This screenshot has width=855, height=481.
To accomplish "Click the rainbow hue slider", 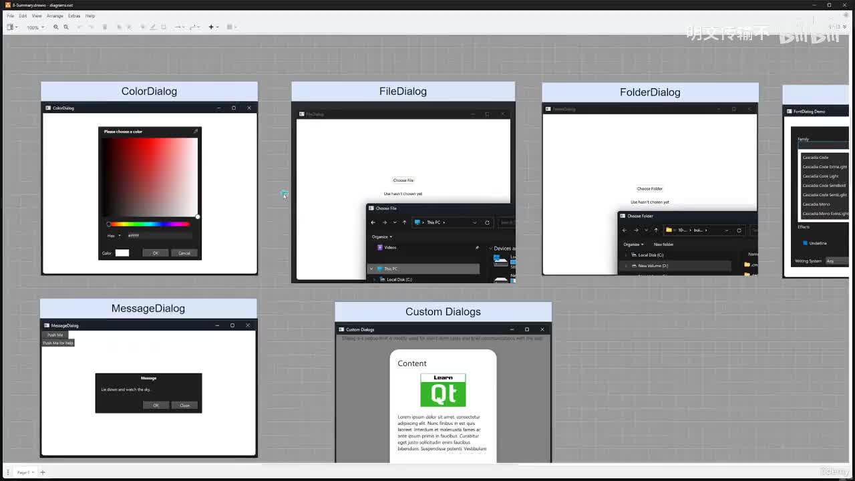I will 149,224.
